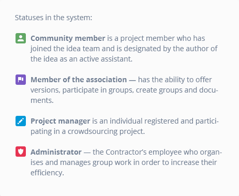Click the bold 'Community member' label

tap(68, 38)
